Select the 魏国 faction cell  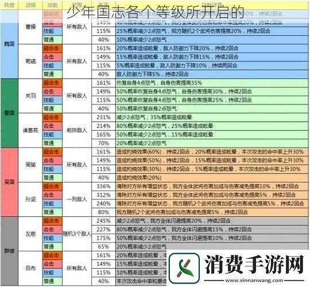point(9,44)
